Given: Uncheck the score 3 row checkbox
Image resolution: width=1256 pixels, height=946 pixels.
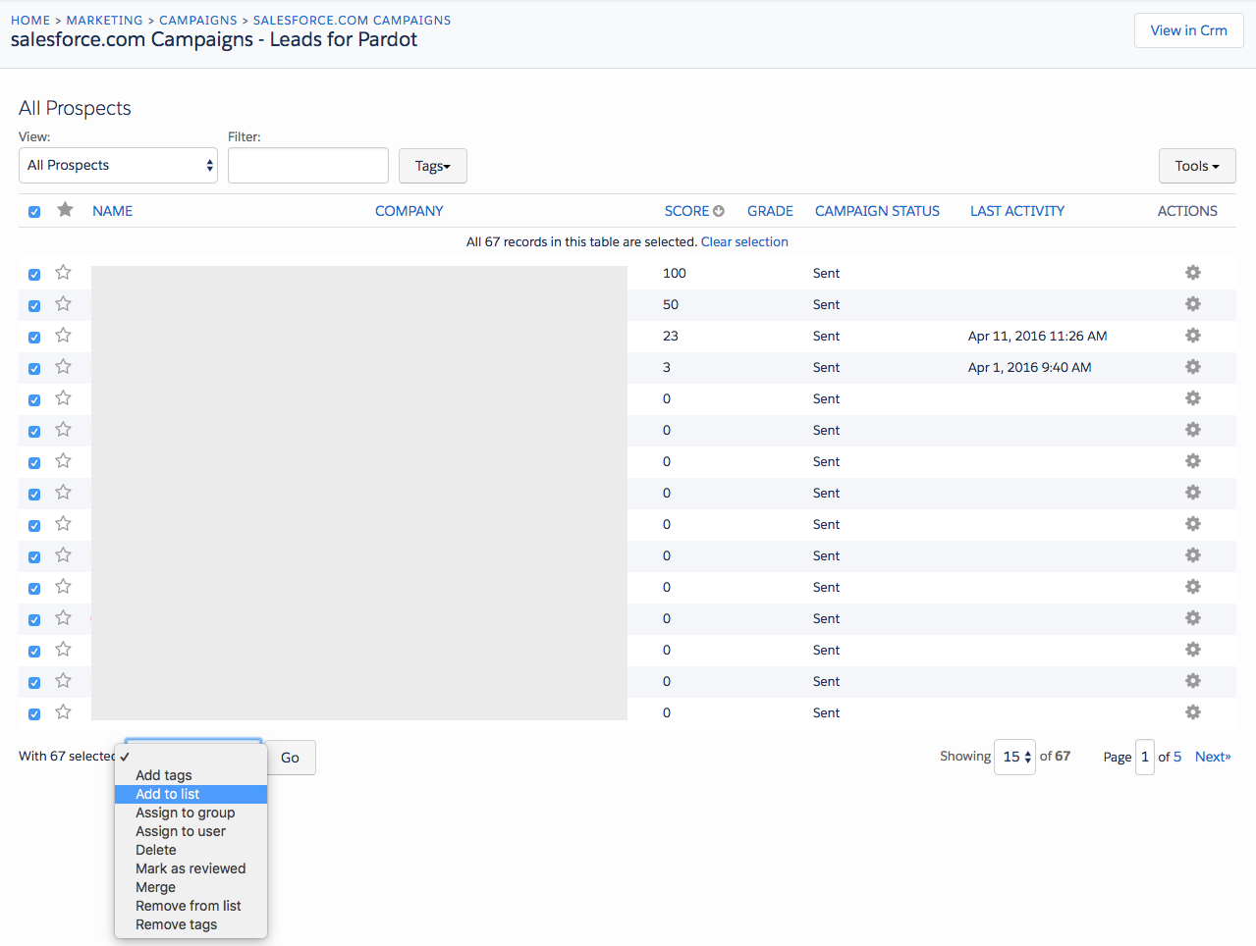Looking at the screenshot, I should [x=34, y=369].
